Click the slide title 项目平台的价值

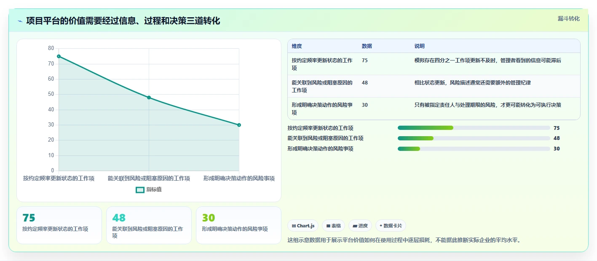123,21
